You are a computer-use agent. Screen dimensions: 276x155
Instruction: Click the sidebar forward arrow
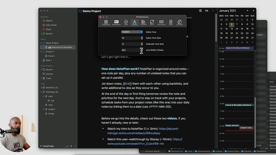click(75, 146)
